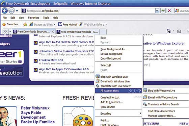
Task: Open the Web Slice Gallery link
Action: click(92, 25)
